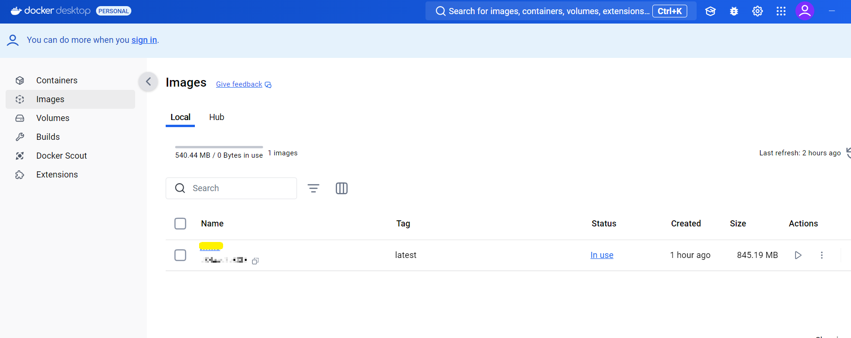This screenshot has height=338, width=851.
Task: Open the three-dot actions menu for image
Action: click(822, 255)
